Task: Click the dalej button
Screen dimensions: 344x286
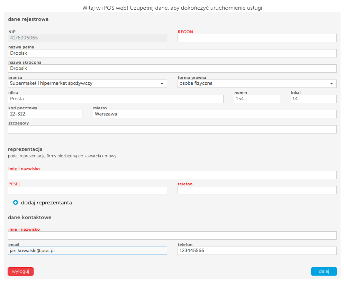Action: (x=324, y=271)
